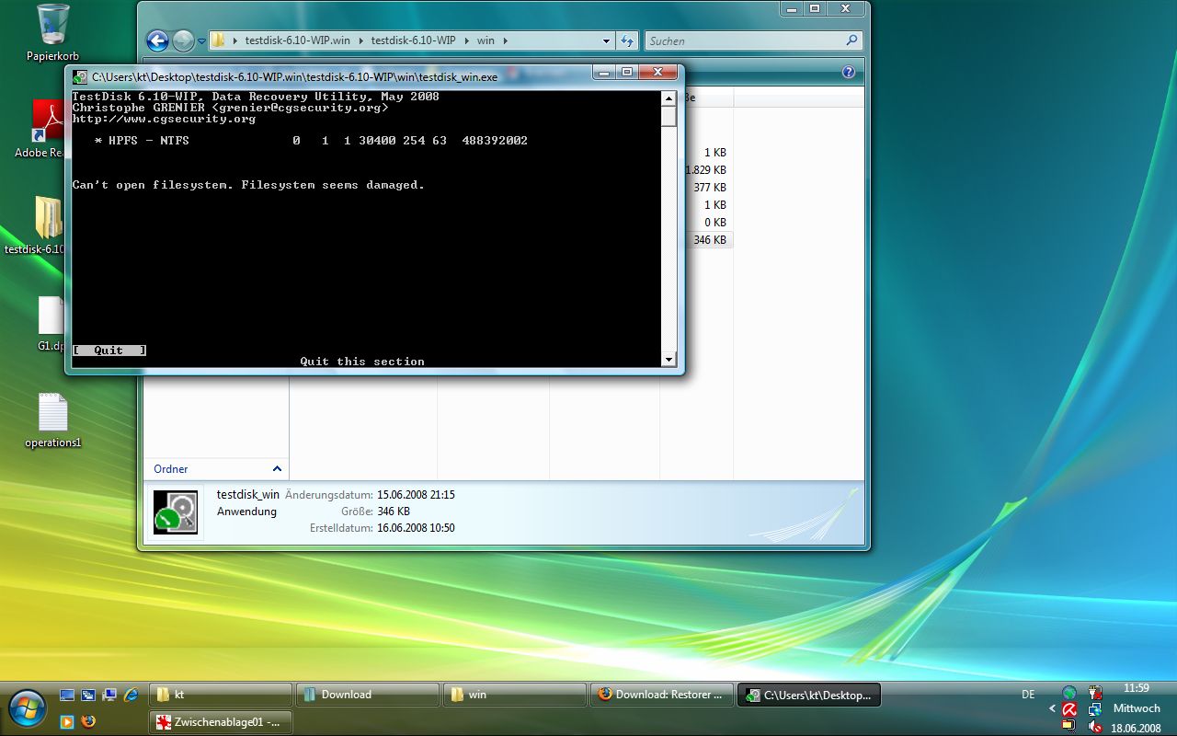Click the Explorer forward navigation arrow
Screen dimensions: 1177x736
183,40
